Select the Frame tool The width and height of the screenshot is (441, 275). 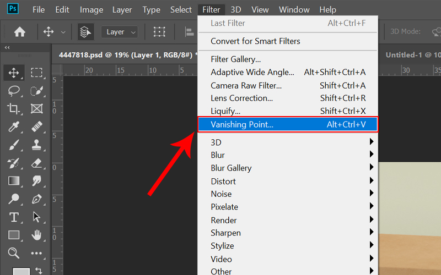click(x=36, y=109)
